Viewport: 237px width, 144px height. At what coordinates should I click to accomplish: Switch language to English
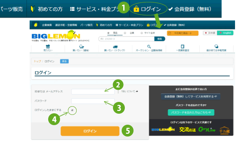coord(225,33)
